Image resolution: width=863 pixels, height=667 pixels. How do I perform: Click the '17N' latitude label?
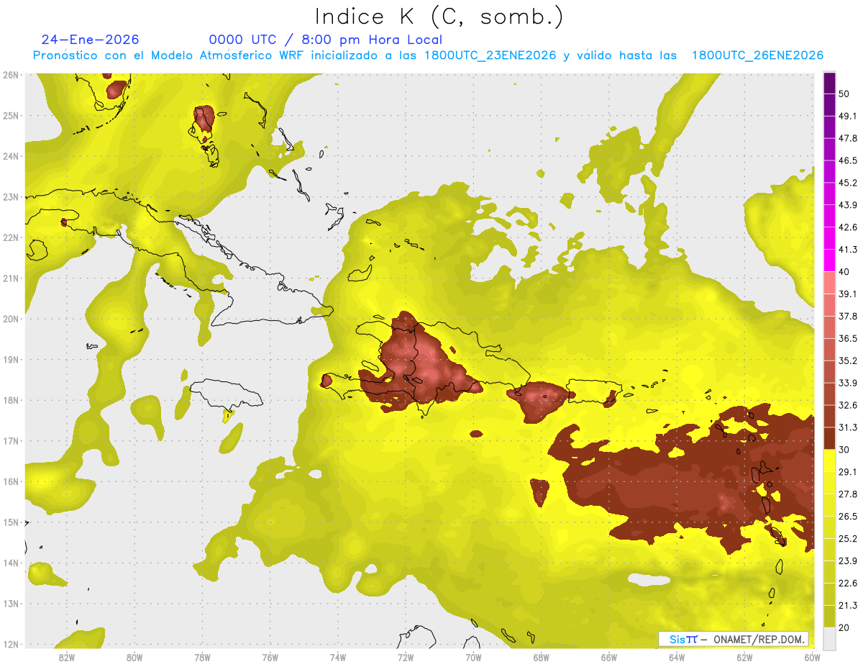(10, 441)
